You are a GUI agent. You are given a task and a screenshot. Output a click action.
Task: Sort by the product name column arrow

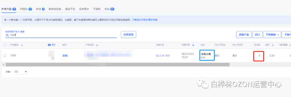pyautogui.click(x=97, y=45)
